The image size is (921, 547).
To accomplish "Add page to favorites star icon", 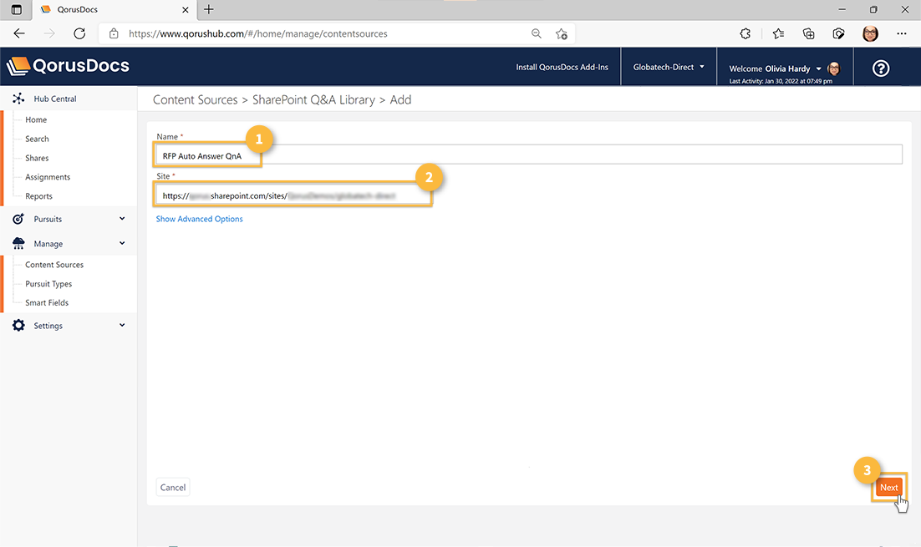I will [x=562, y=33].
